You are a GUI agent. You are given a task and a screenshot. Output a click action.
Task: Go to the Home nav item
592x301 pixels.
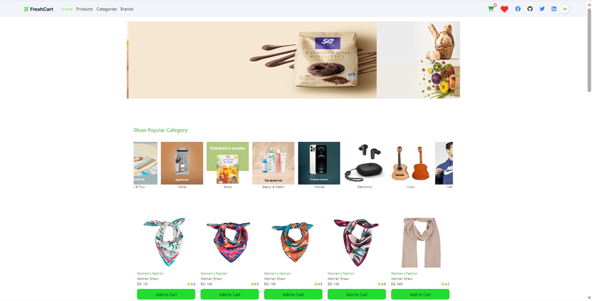click(x=67, y=9)
